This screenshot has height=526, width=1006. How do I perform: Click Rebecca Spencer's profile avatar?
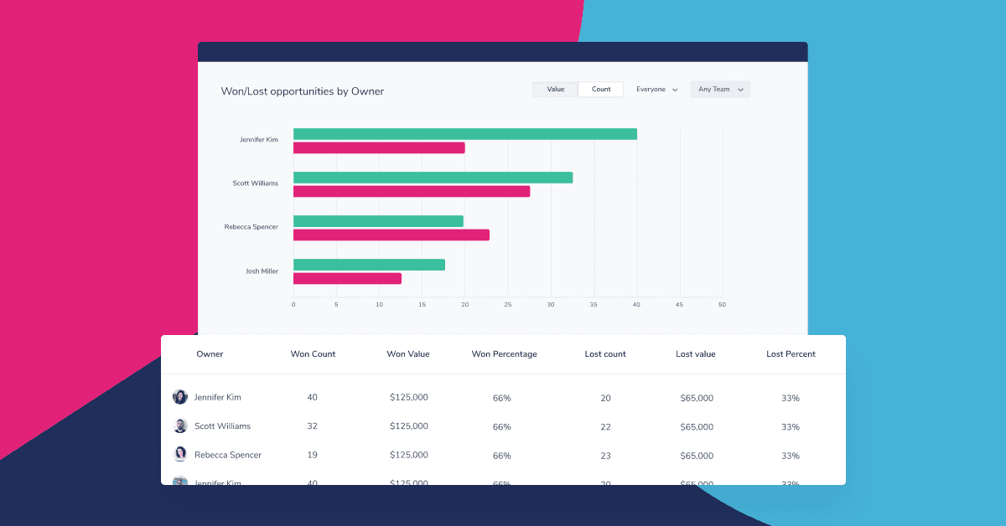coord(180,455)
